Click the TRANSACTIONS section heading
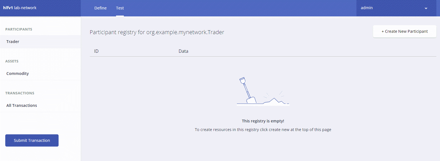The image size is (440, 161). point(20,93)
